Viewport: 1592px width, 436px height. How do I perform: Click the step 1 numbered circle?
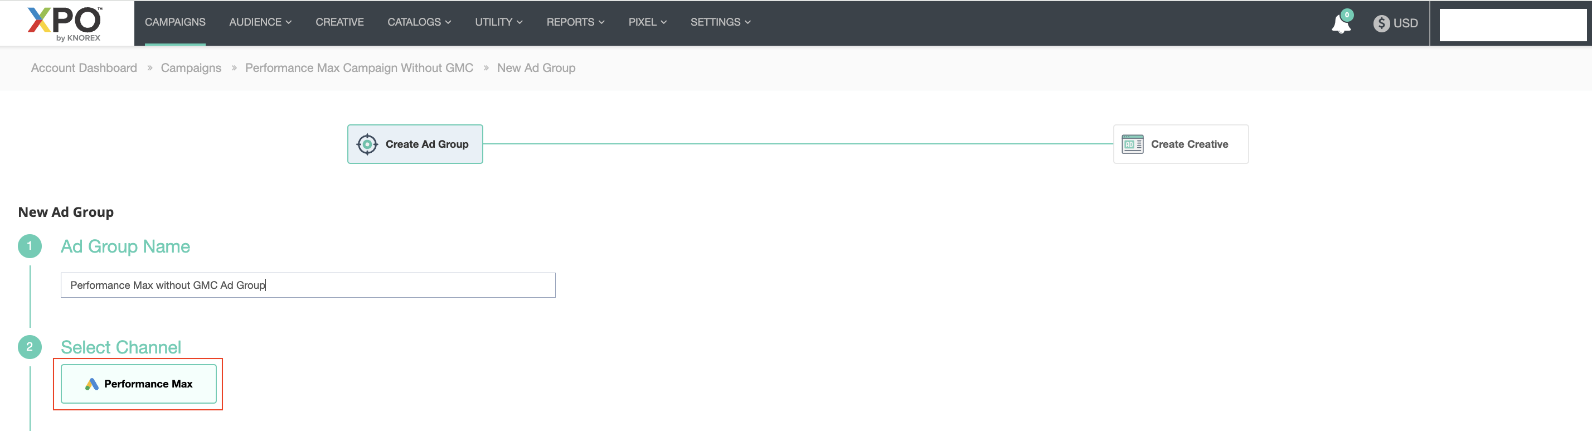30,246
